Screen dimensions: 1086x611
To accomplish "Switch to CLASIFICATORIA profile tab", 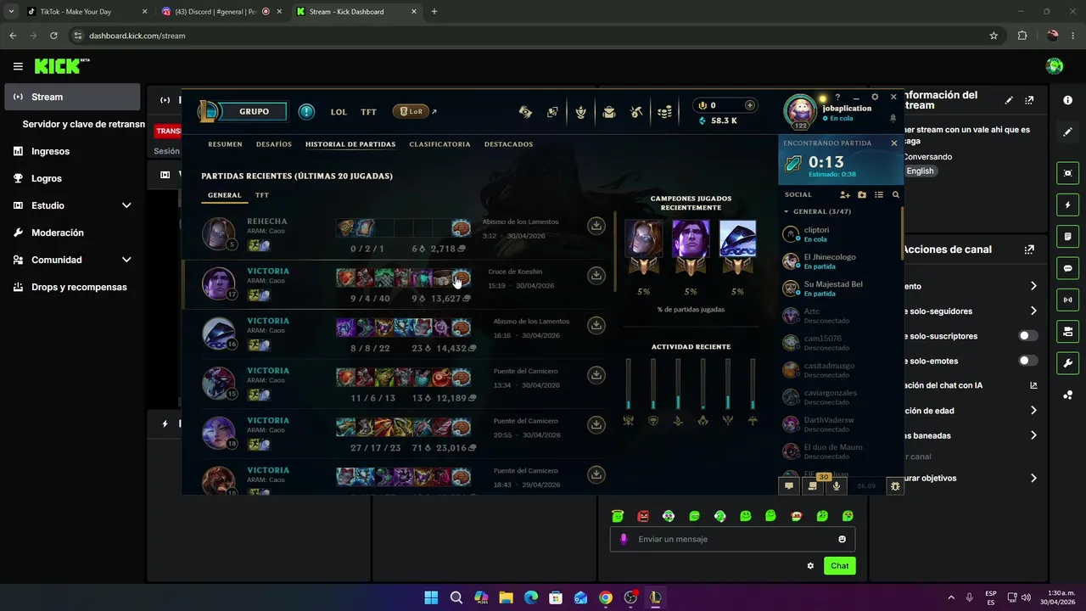I will 439,144.
